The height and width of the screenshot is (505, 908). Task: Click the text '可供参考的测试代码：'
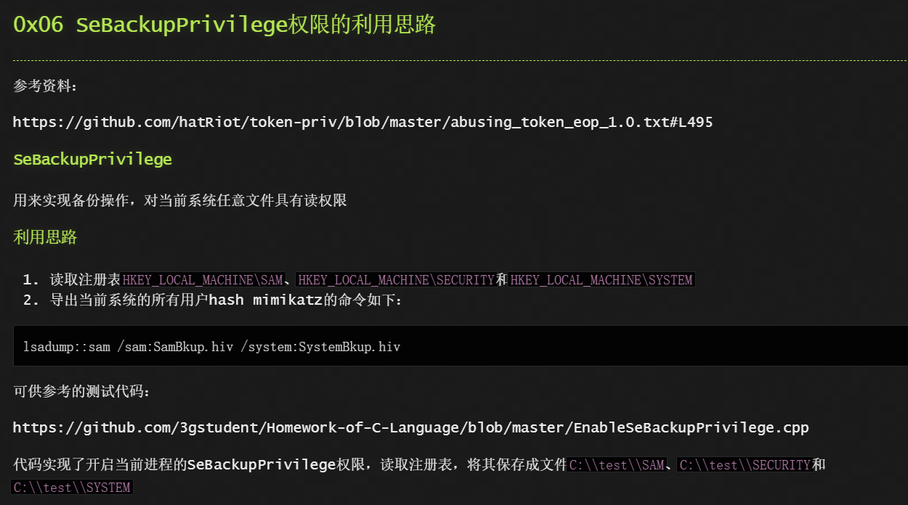82,391
